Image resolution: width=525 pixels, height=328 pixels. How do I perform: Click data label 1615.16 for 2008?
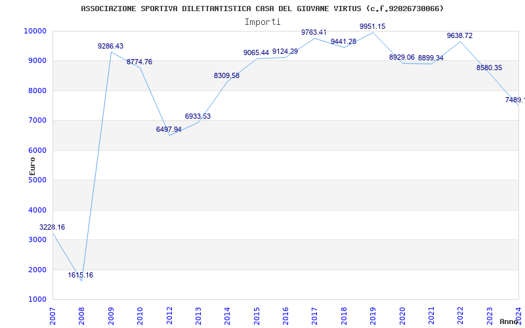(x=80, y=275)
